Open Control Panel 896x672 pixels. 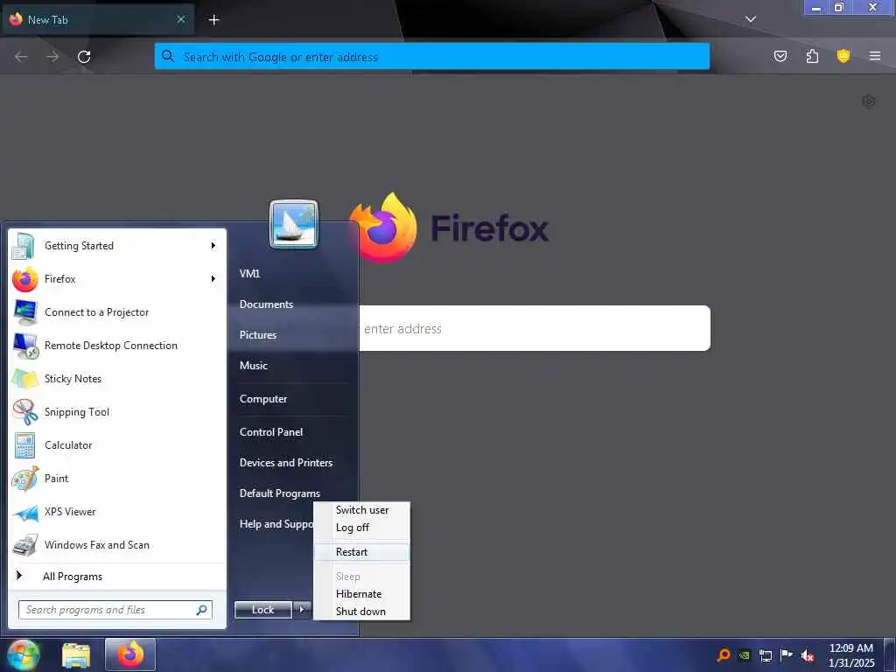tap(271, 432)
